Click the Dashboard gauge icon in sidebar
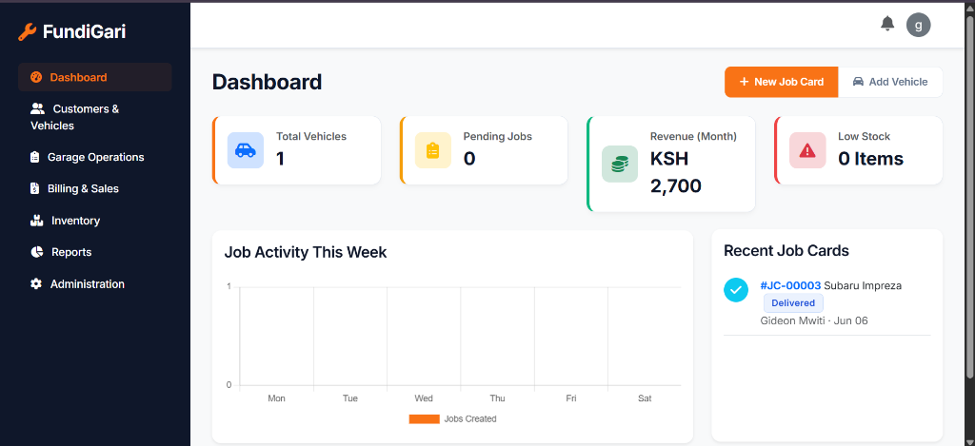Viewport: 975px width, 446px height. (36, 77)
